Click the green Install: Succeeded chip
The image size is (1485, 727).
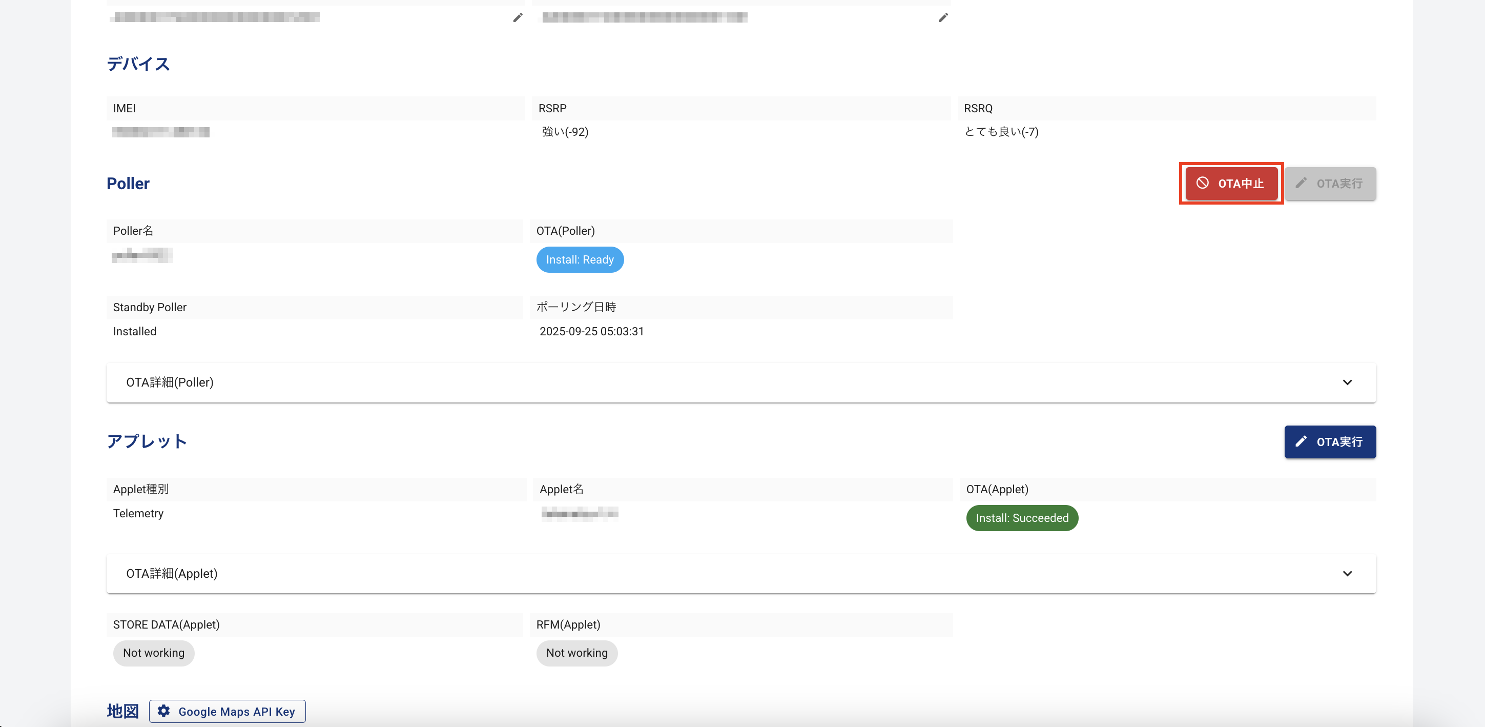click(x=1022, y=518)
